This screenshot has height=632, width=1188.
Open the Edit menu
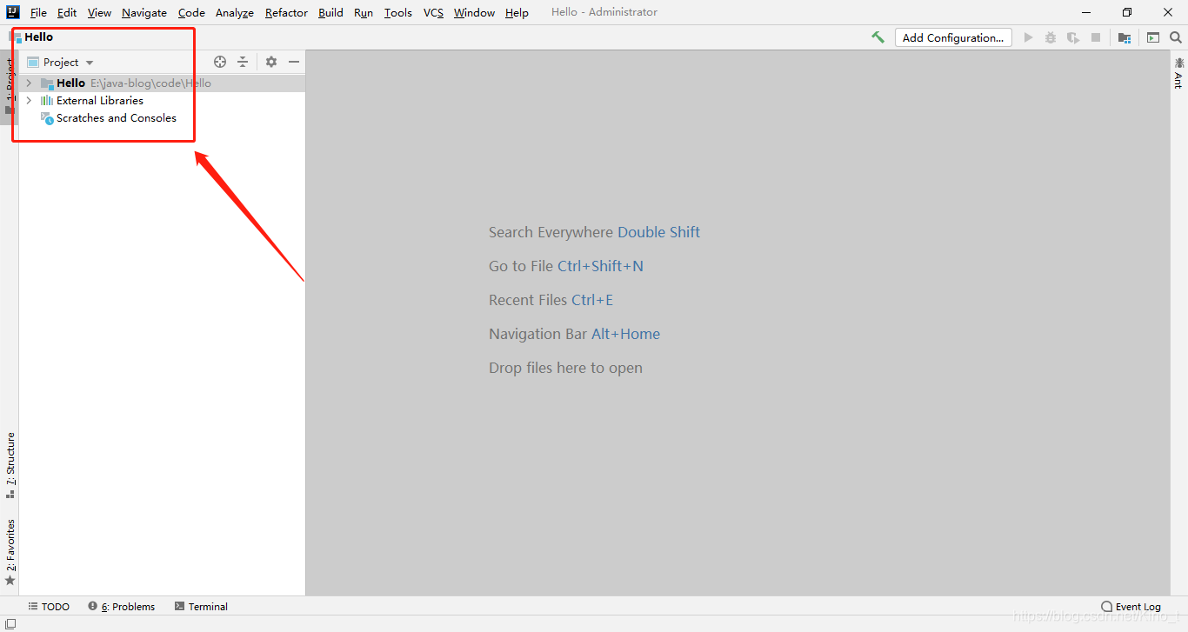coord(67,12)
